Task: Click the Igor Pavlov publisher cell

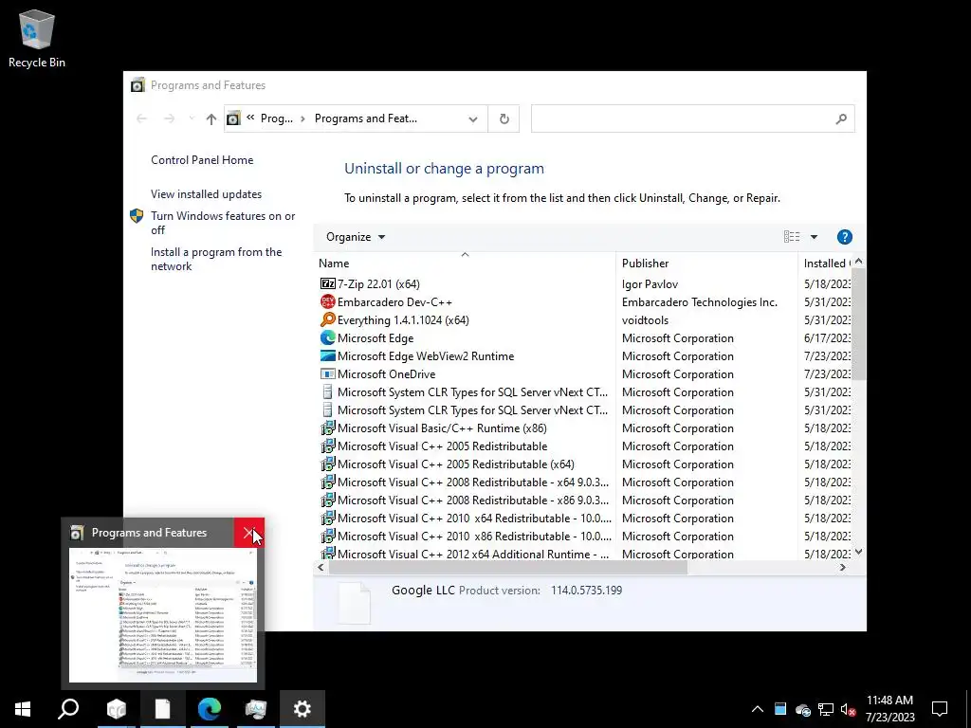Action: coord(650,284)
